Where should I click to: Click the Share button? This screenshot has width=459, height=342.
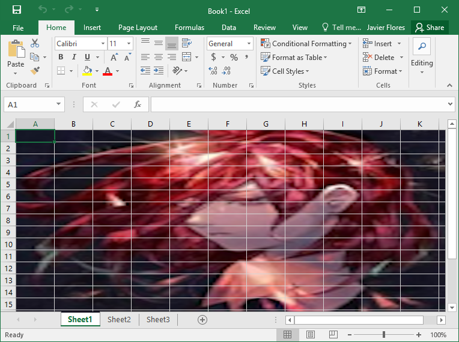point(430,28)
